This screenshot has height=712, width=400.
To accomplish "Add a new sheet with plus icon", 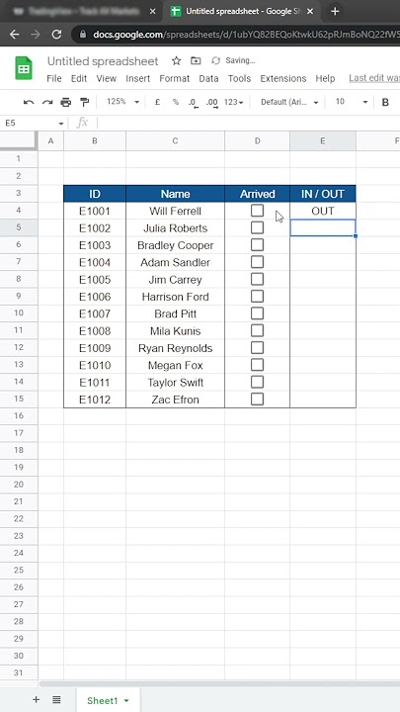I will tap(37, 700).
